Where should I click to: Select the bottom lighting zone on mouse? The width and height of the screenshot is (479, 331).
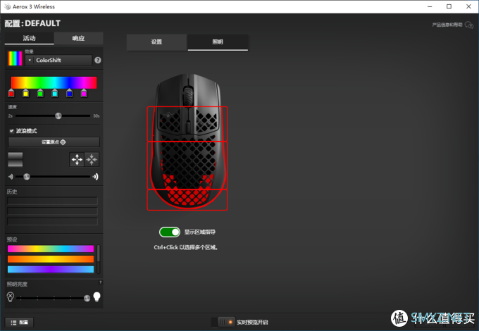pos(187,200)
